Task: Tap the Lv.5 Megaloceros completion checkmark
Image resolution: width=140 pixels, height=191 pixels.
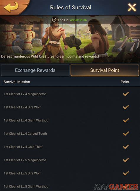Action: (126, 160)
